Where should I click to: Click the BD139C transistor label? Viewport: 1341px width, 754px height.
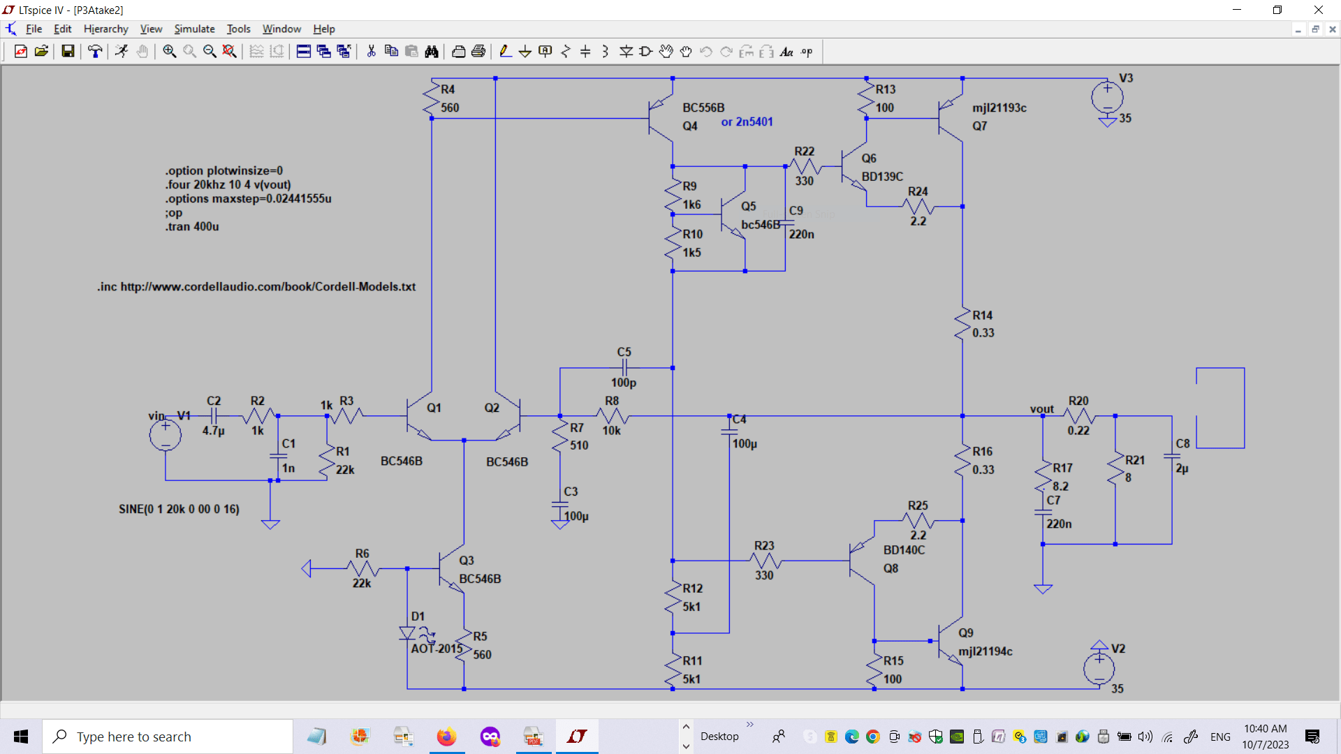882,177
